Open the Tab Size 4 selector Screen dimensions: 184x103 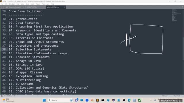tap(165, 96)
